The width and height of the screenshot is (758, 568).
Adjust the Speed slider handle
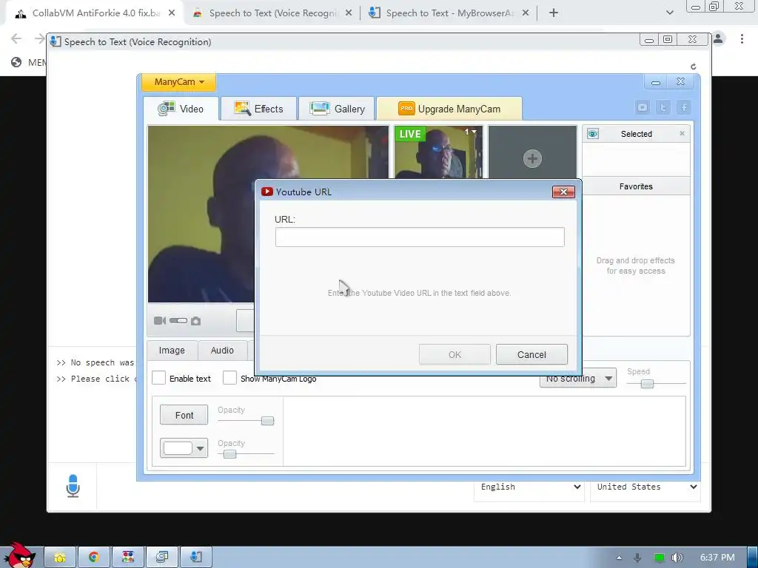[647, 384]
